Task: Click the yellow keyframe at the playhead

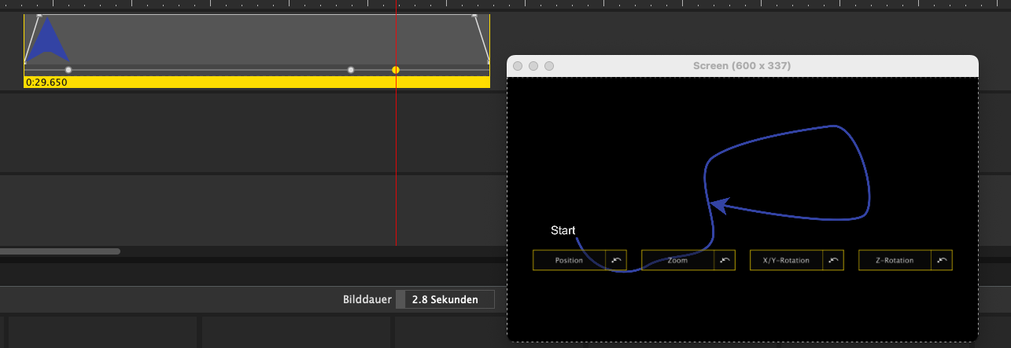Action: [396, 70]
